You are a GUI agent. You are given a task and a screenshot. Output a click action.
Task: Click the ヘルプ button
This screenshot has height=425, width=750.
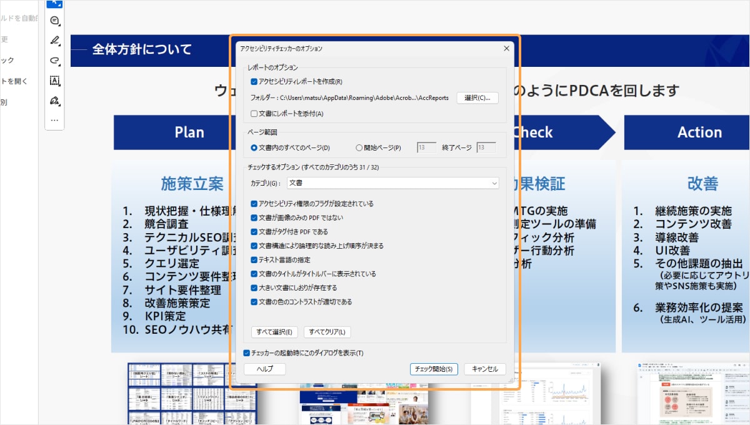click(265, 369)
